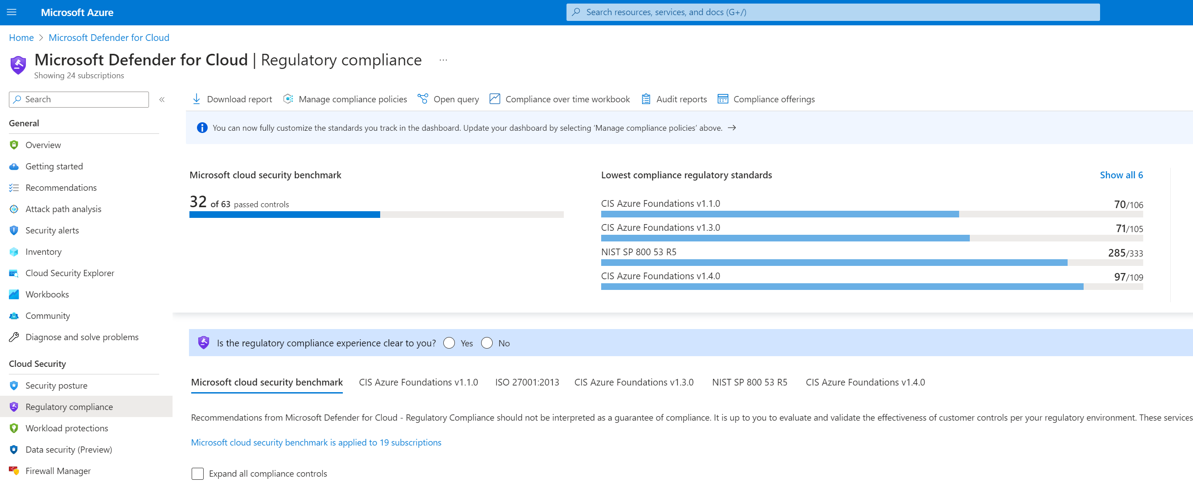Click the Audit reports clipboard icon
The height and width of the screenshot is (486, 1193).
(646, 99)
